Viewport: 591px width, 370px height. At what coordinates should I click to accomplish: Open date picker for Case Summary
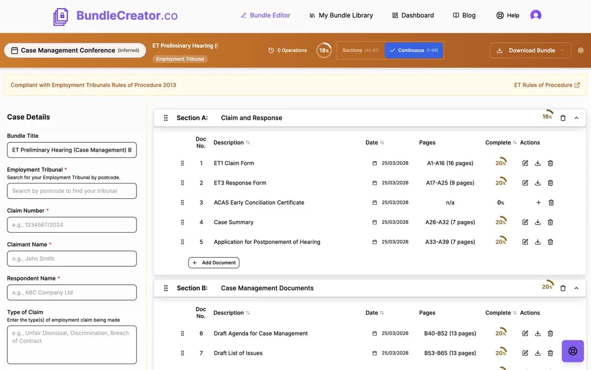pyautogui.click(x=374, y=222)
